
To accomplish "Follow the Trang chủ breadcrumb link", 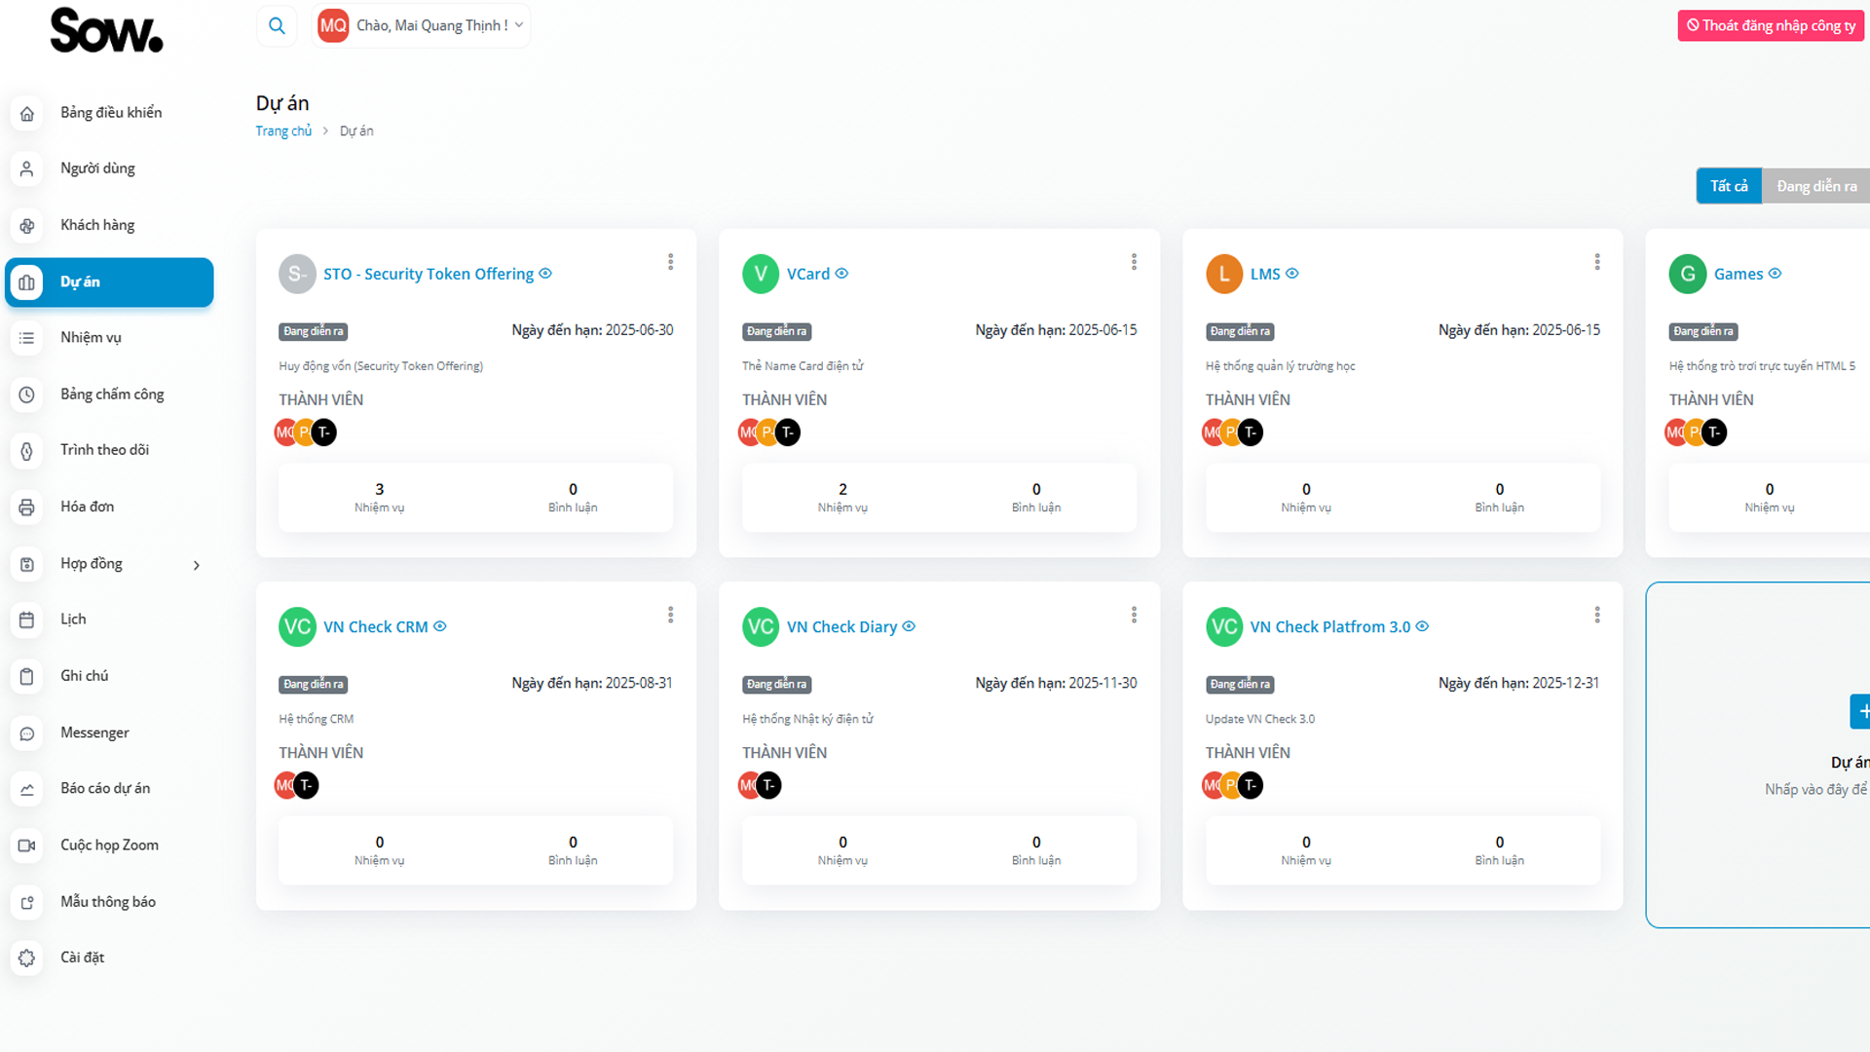I will coord(283,131).
